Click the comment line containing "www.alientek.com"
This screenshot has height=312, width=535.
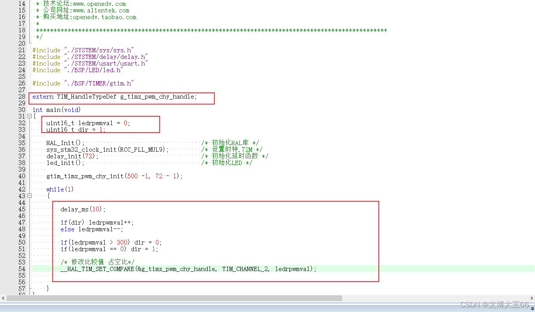click(x=82, y=10)
